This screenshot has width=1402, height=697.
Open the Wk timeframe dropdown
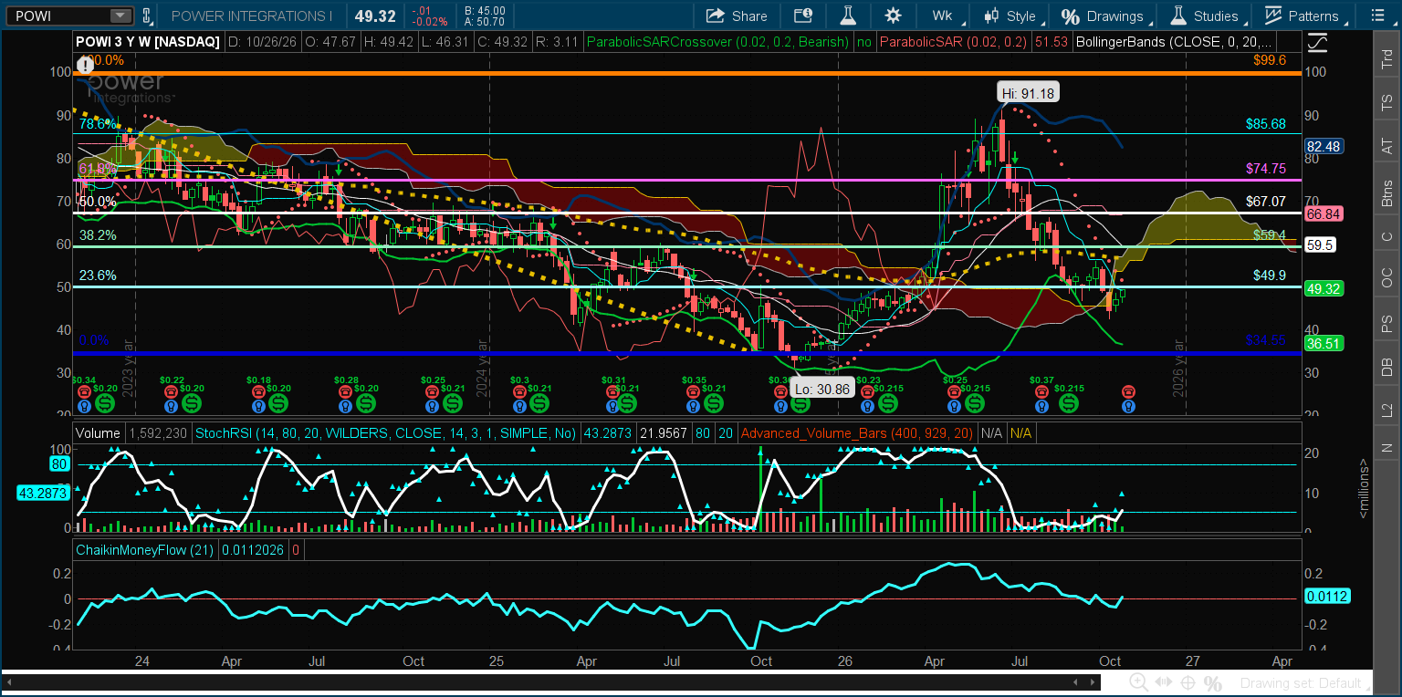[945, 16]
